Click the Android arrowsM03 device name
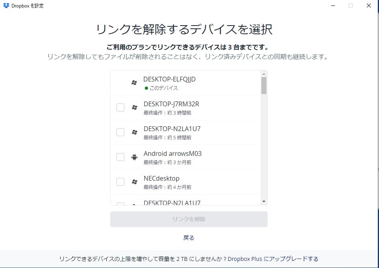The height and width of the screenshot is (268, 379). pyautogui.click(x=172, y=153)
